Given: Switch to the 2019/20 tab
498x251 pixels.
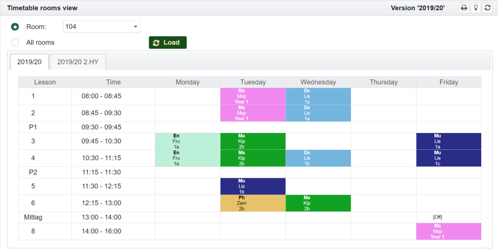Looking at the screenshot, I should 29,61.
